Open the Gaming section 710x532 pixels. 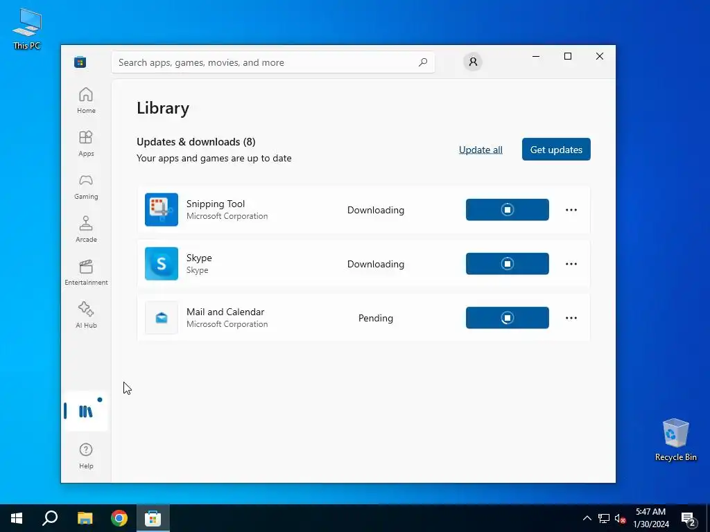point(86,186)
